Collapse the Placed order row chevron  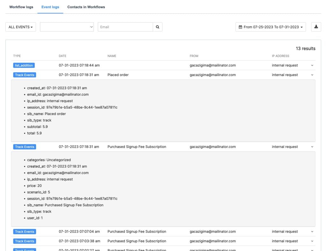coord(312,75)
